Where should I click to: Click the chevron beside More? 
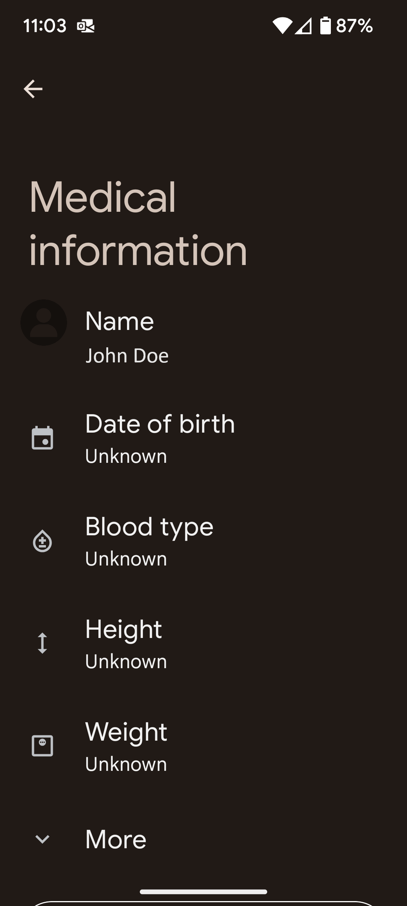pyautogui.click(x=43, y=839)
